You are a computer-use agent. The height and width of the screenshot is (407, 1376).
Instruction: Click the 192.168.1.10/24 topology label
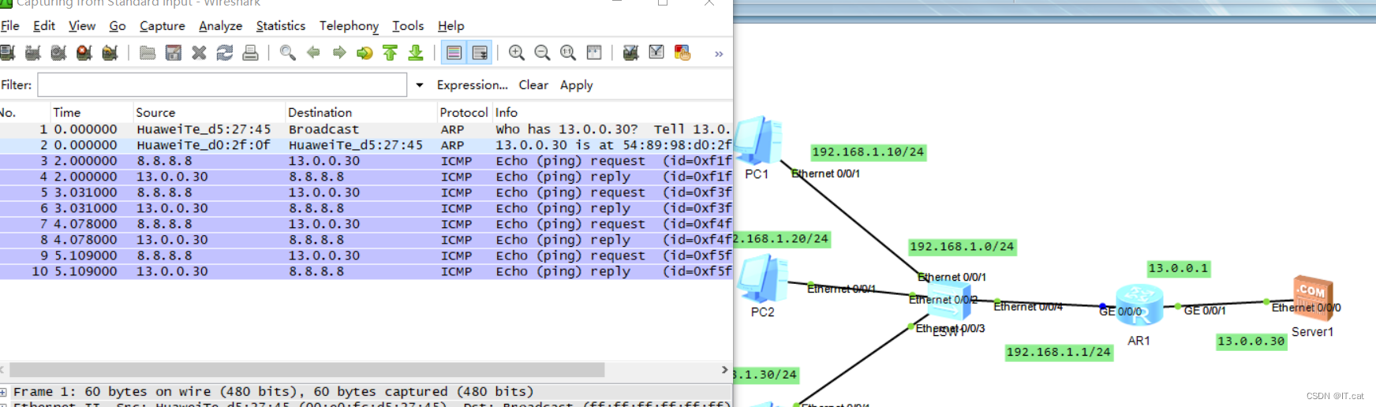868,152
